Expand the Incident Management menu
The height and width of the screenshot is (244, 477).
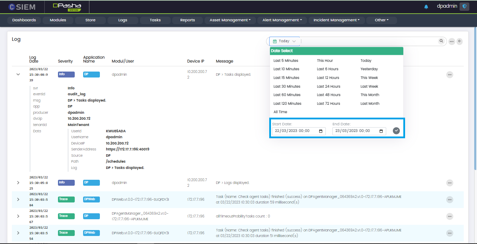(x=336, y=20)
